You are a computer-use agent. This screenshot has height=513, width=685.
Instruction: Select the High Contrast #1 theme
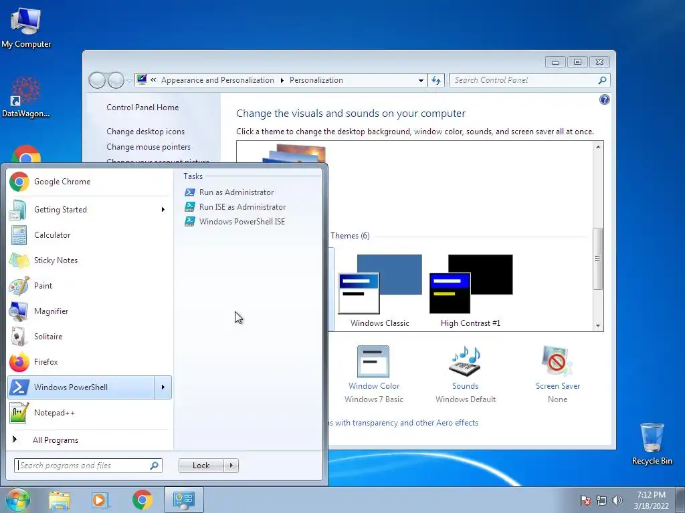[470, 291]
